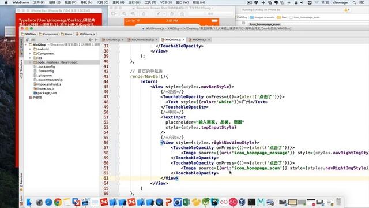Open Launchpad from the Dock
Viewport: 369px width, 208px height.
[x=39, y=202]
